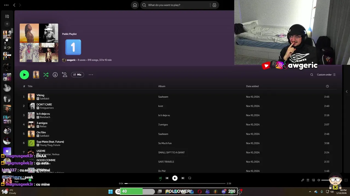Create new playlist with plus icon

(7, 24)
